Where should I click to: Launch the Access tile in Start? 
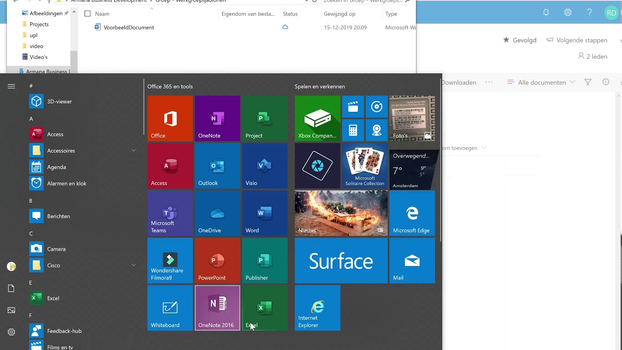tap(170, 166)
